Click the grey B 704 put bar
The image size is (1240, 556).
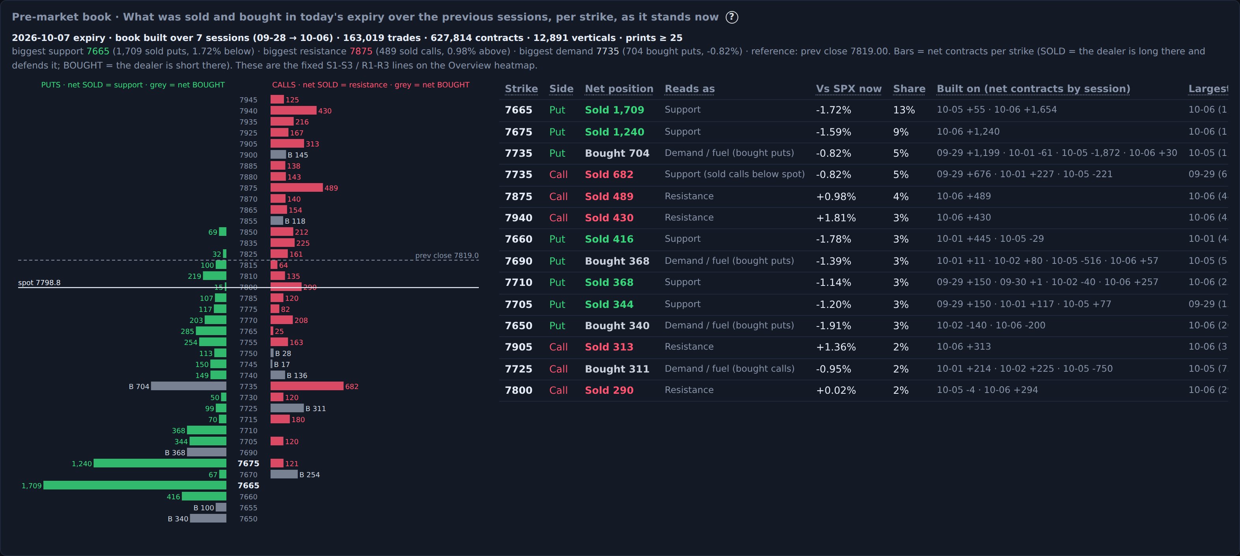[x=189, y=386]
